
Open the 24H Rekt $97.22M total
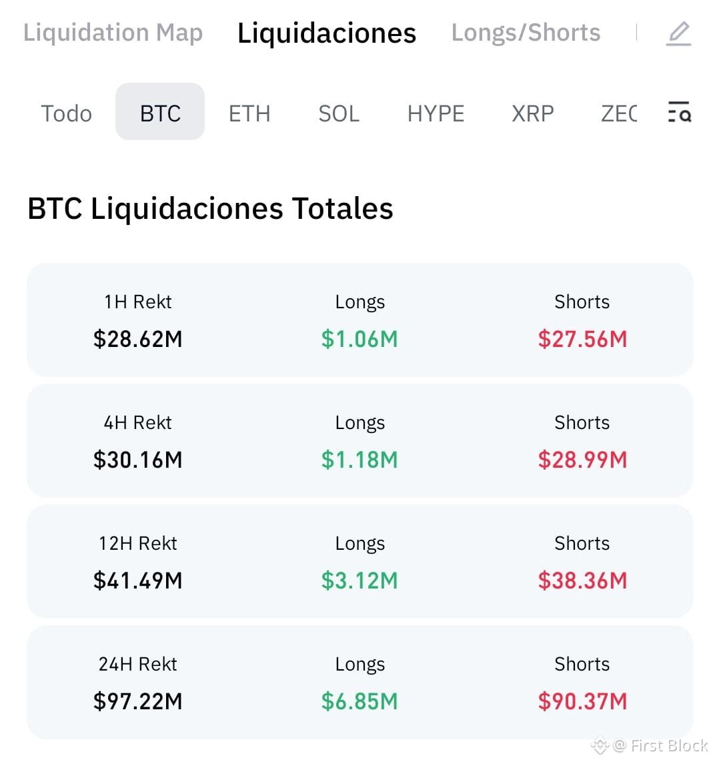pyautogui.click(x=138, y=701)
